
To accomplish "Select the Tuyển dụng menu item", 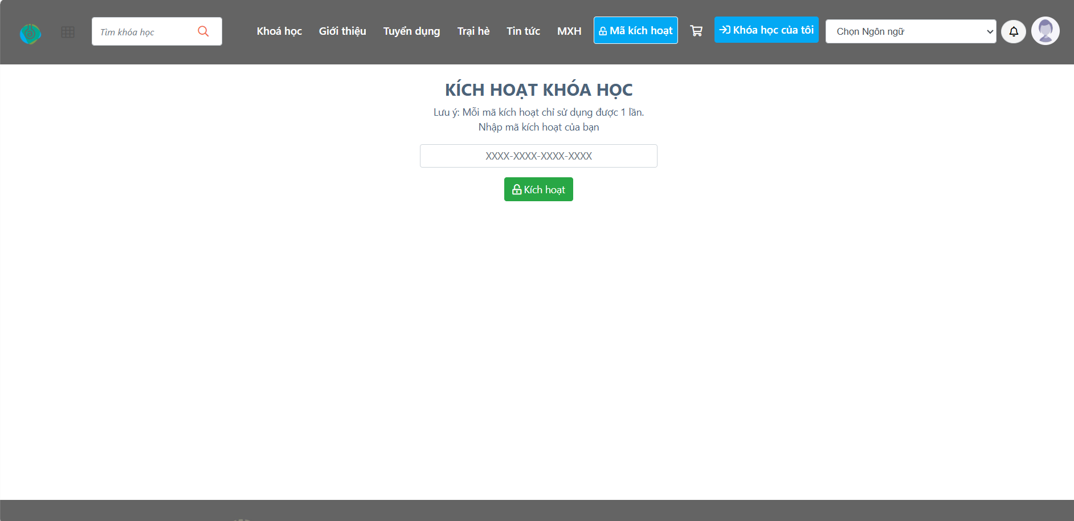I will (411, 31).
